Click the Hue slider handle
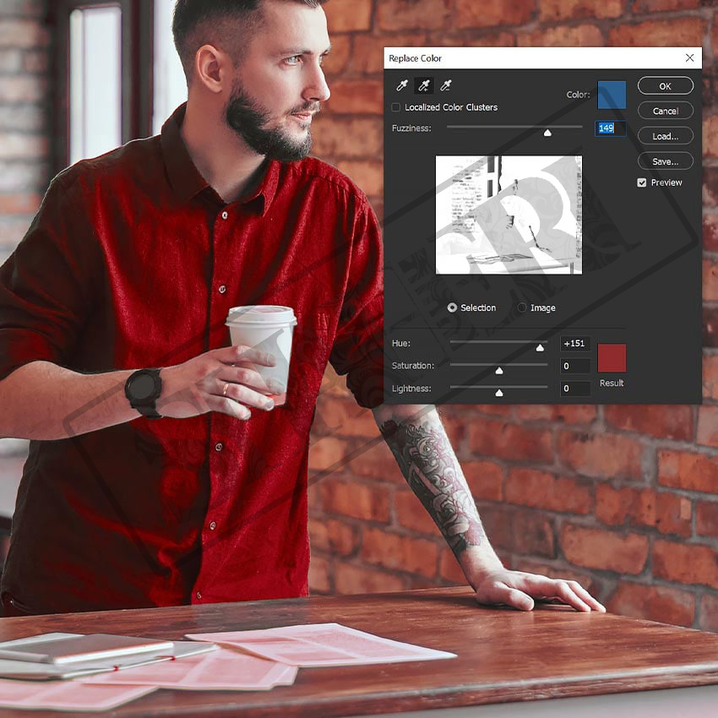Screen dimensions: 718x718 click(x=540, y=347)
